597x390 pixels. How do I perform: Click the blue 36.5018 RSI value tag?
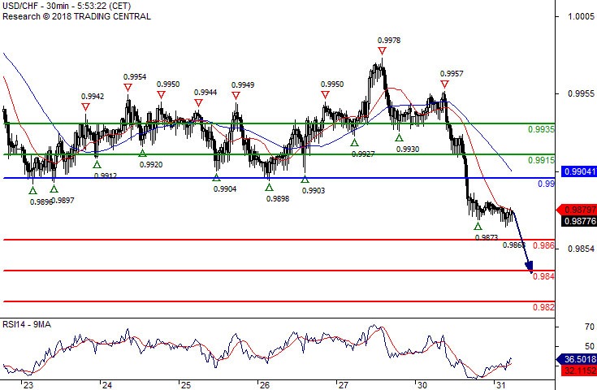tap(577, 359)
